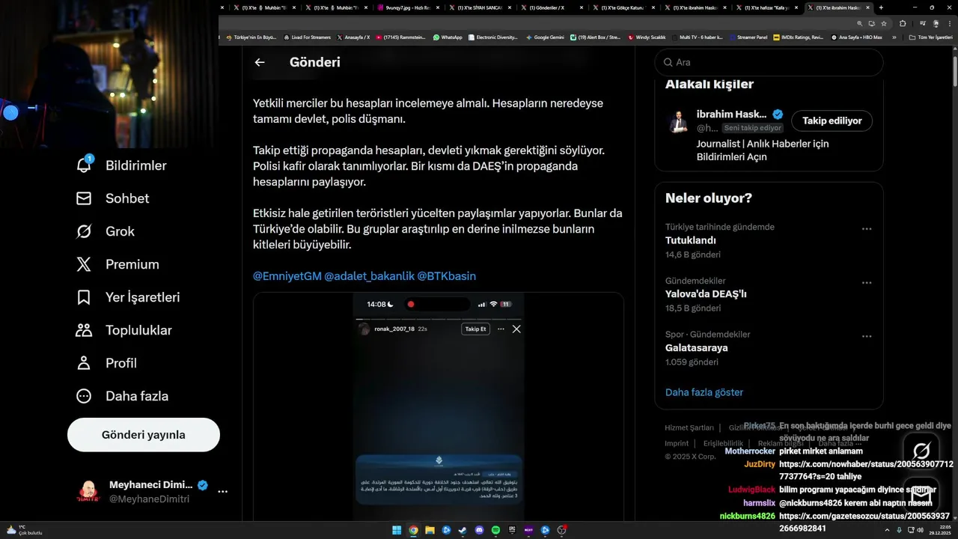
Task: Open three-dot menu in embedded story
Action: tap(501, 329)
